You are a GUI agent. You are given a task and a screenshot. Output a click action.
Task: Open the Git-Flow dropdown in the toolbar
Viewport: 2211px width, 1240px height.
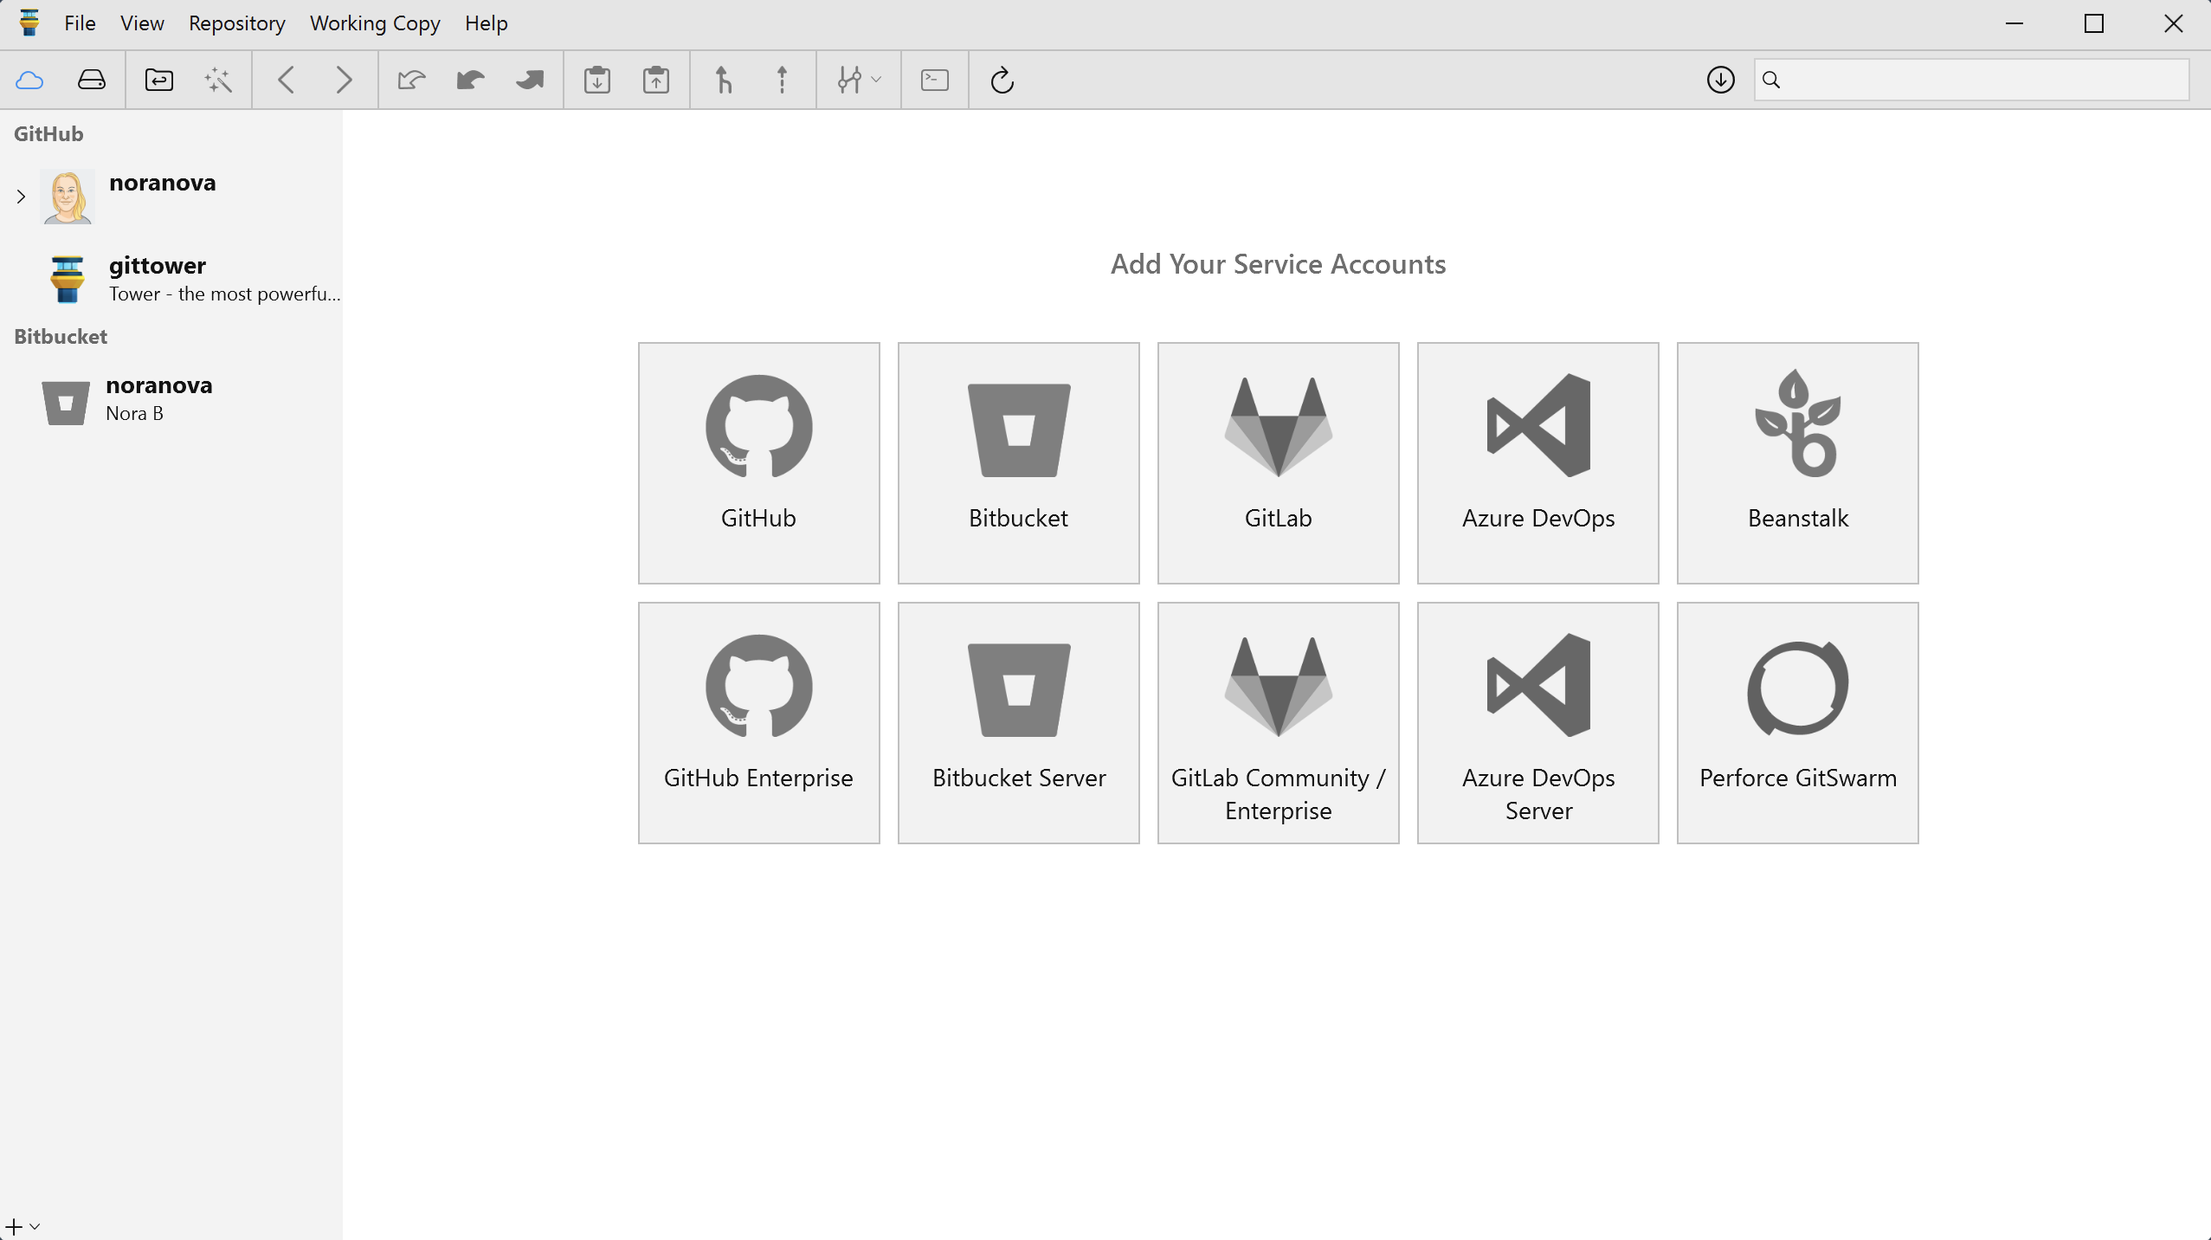[858, 80]
